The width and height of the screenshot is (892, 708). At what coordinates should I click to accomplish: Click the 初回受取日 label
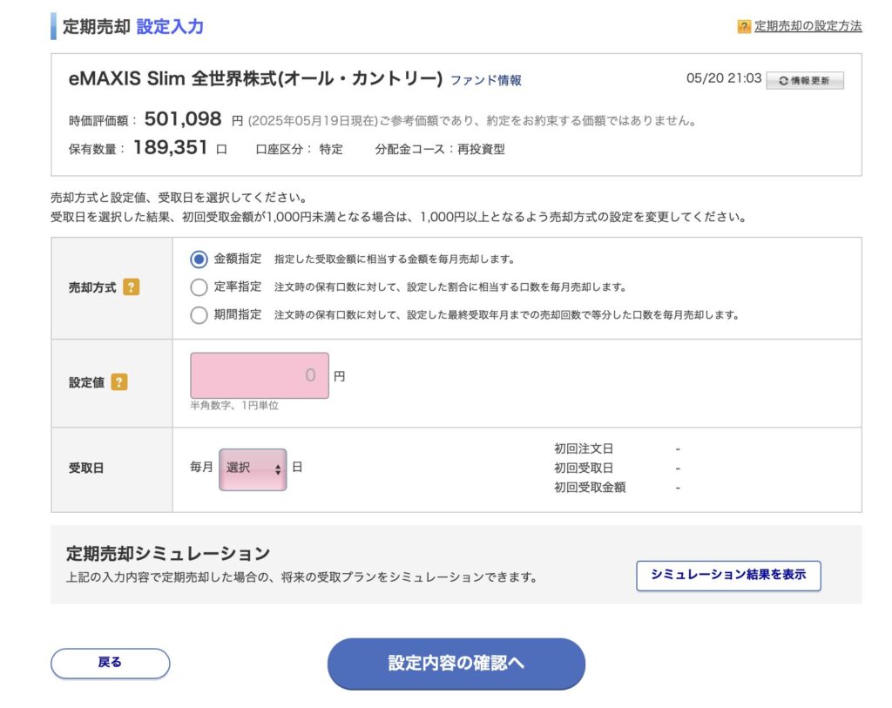pos(584,468)
